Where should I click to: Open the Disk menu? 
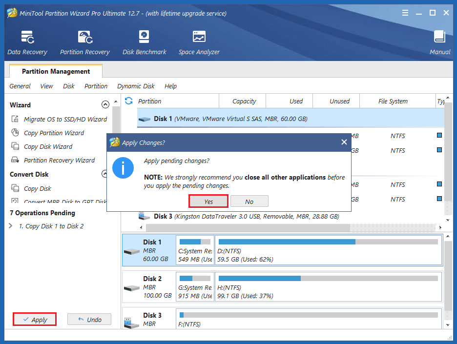click(x=69, y=86)
